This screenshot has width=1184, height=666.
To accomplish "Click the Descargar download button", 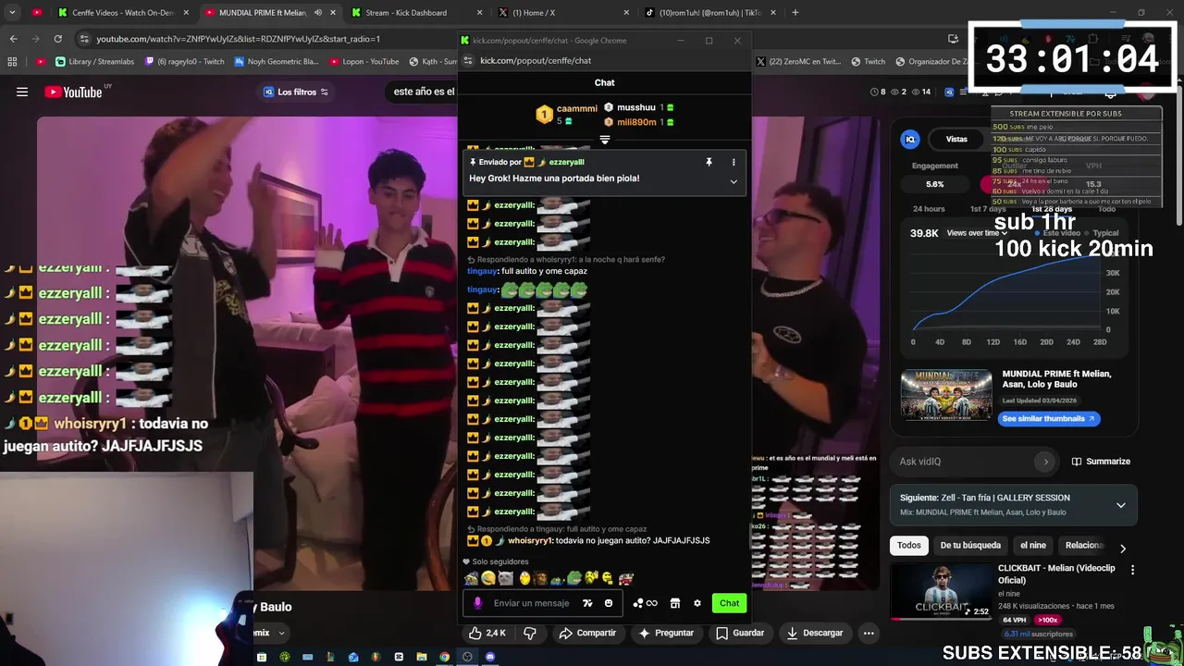I will (x=814, y=633).
